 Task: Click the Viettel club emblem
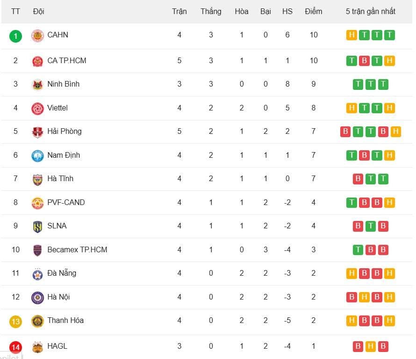click(x=37, y=108)
